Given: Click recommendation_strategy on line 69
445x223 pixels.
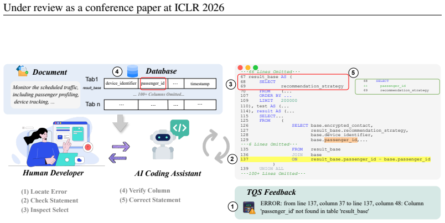Looking at the screenshot, I should (x=312, y=86).
